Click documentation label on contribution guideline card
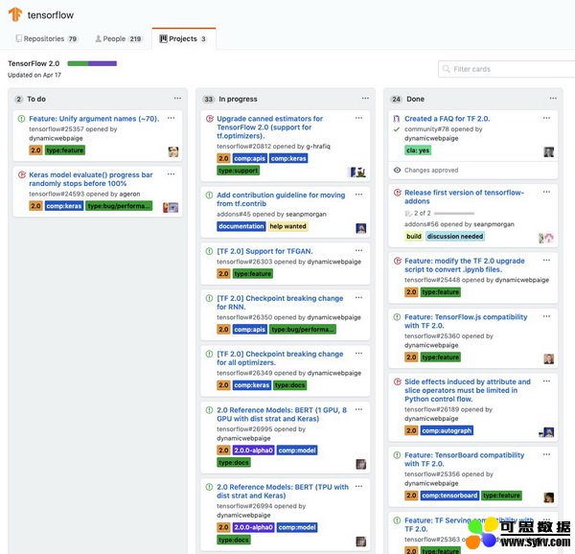Screen dimensions: 575x554 point(241,226)
